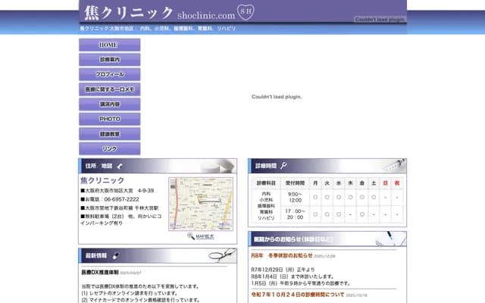The height and width of the screenshot is (303, 485).
Task: Open the R8年 冬季休診のお知らせ notice
Action: point(280,256)
